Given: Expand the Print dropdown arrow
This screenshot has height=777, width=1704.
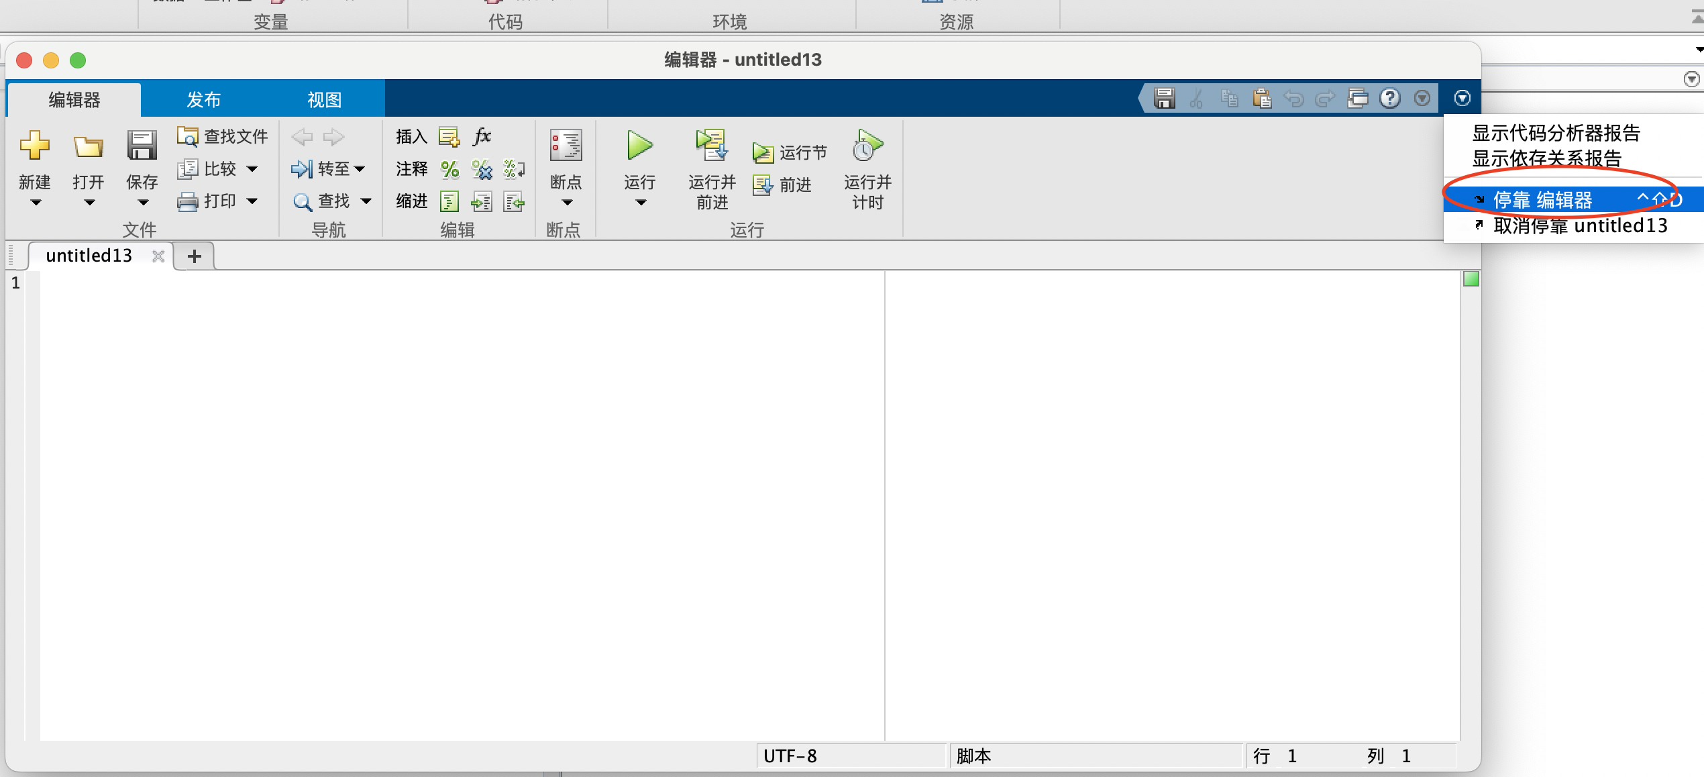Looking at the screenshot, I should point(252,201).
